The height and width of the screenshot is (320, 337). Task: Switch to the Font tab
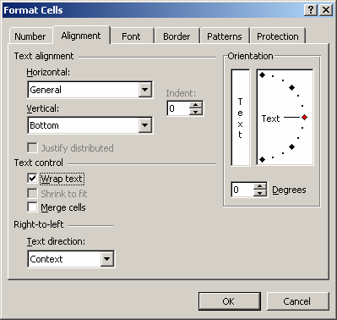(x=131, y=36)
